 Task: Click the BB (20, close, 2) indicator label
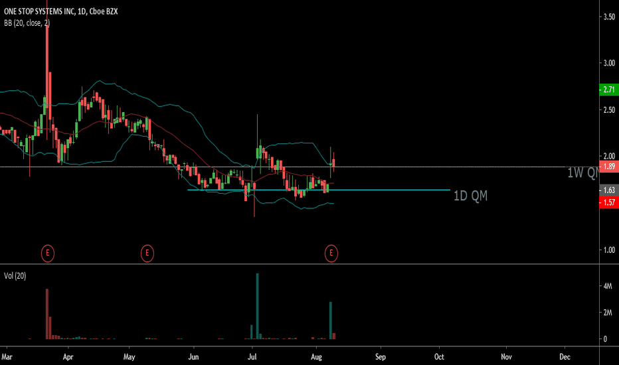(x=27, y=23)
